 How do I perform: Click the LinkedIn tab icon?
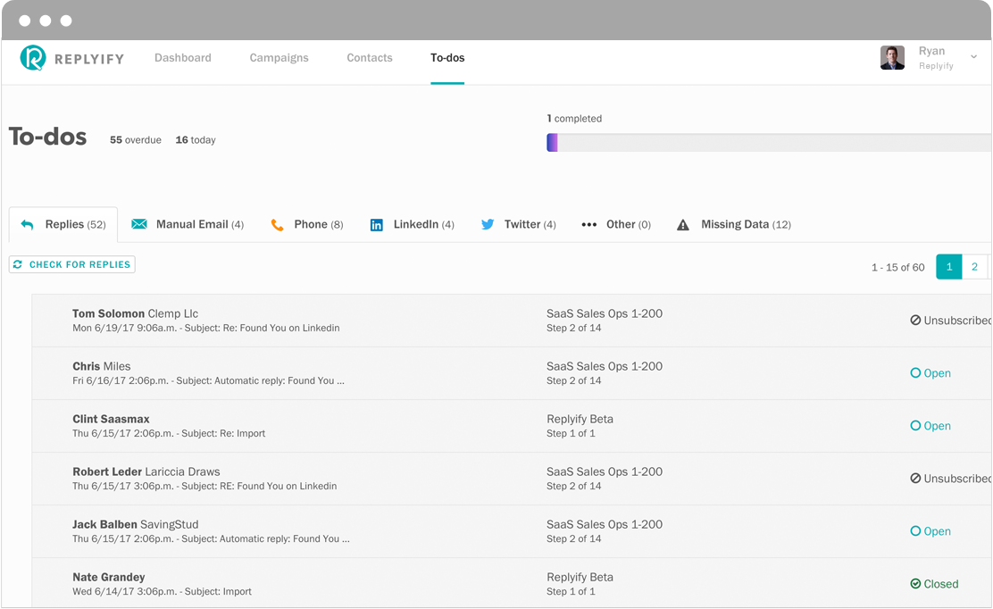376,225
